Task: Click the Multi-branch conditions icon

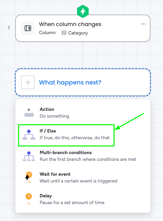Action: click(29, 156)
